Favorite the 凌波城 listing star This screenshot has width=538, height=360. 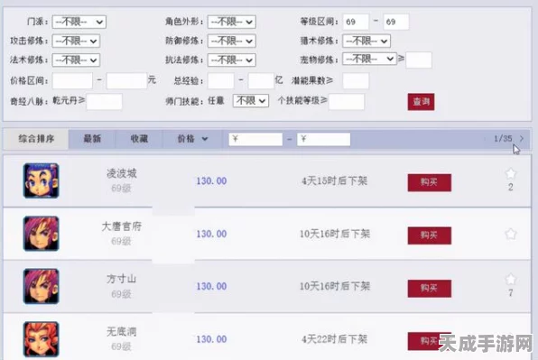[x=511, y=174]
